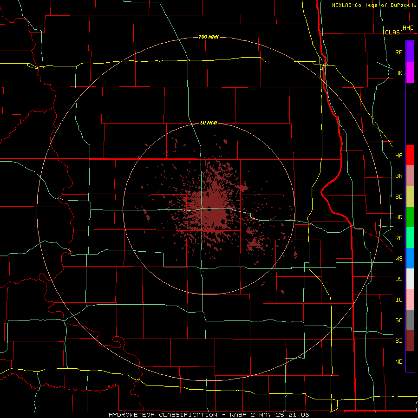Viewport: 418px width, 418px height.
Task: Click the IC legend label
Action: 398,300
